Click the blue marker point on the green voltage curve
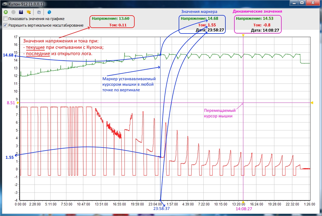This screenshot has height=216, width=322. [x=160, y=55]
